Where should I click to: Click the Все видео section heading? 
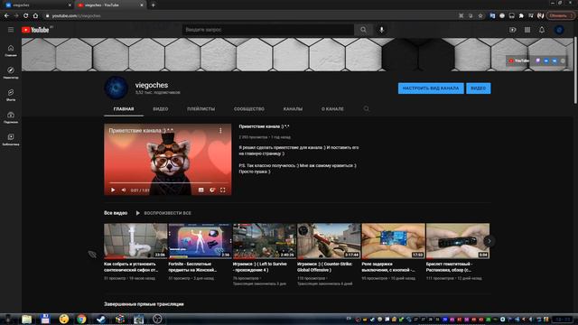click(116, 213)
